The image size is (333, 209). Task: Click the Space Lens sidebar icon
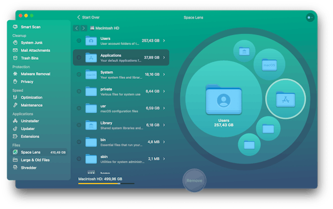(15, 152)
